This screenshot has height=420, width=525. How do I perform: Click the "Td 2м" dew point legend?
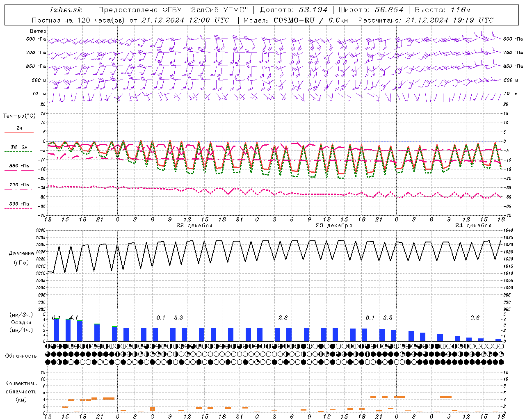coord(19,147)
